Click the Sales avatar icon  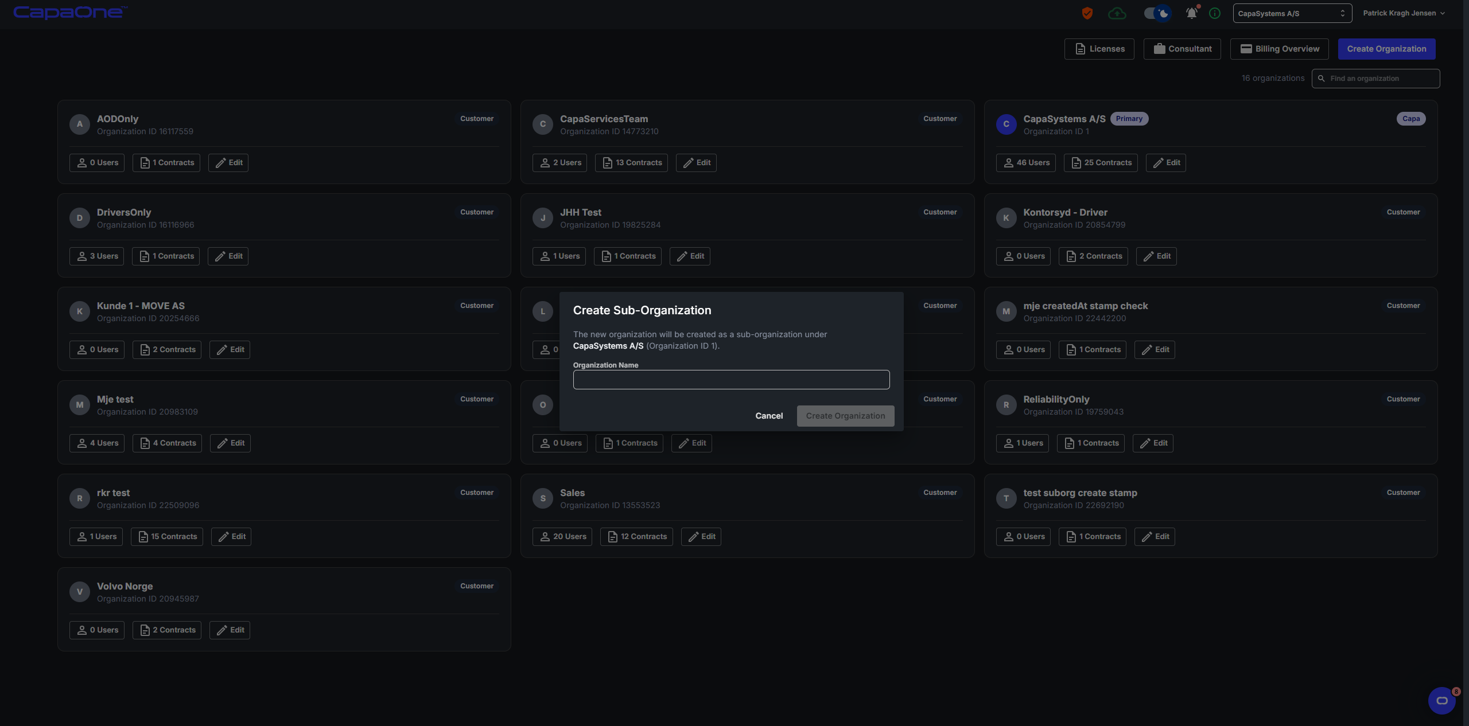(543, 498)
